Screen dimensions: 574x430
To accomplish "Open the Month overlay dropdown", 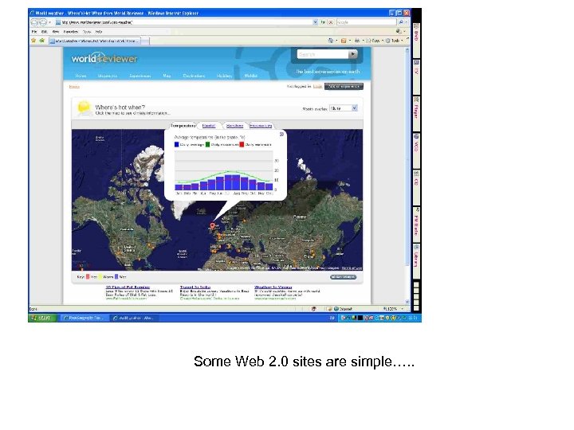I will (x=354, y=108).
